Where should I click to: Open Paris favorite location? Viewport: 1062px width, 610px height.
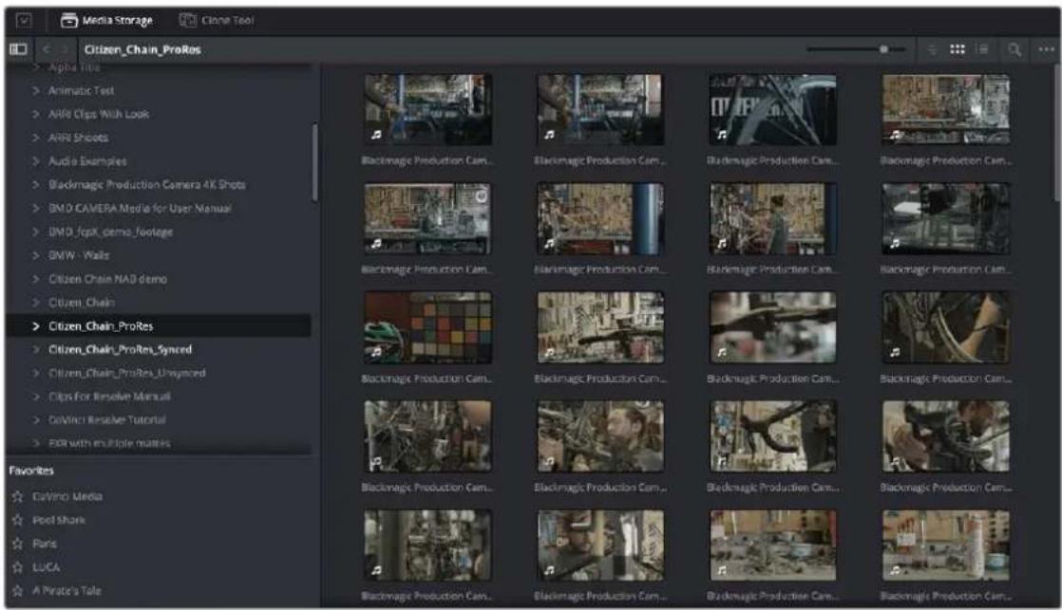45,544
